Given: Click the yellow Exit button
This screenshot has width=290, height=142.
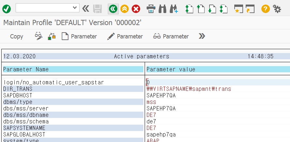Looking at the screenshot, I should point(124,9).
